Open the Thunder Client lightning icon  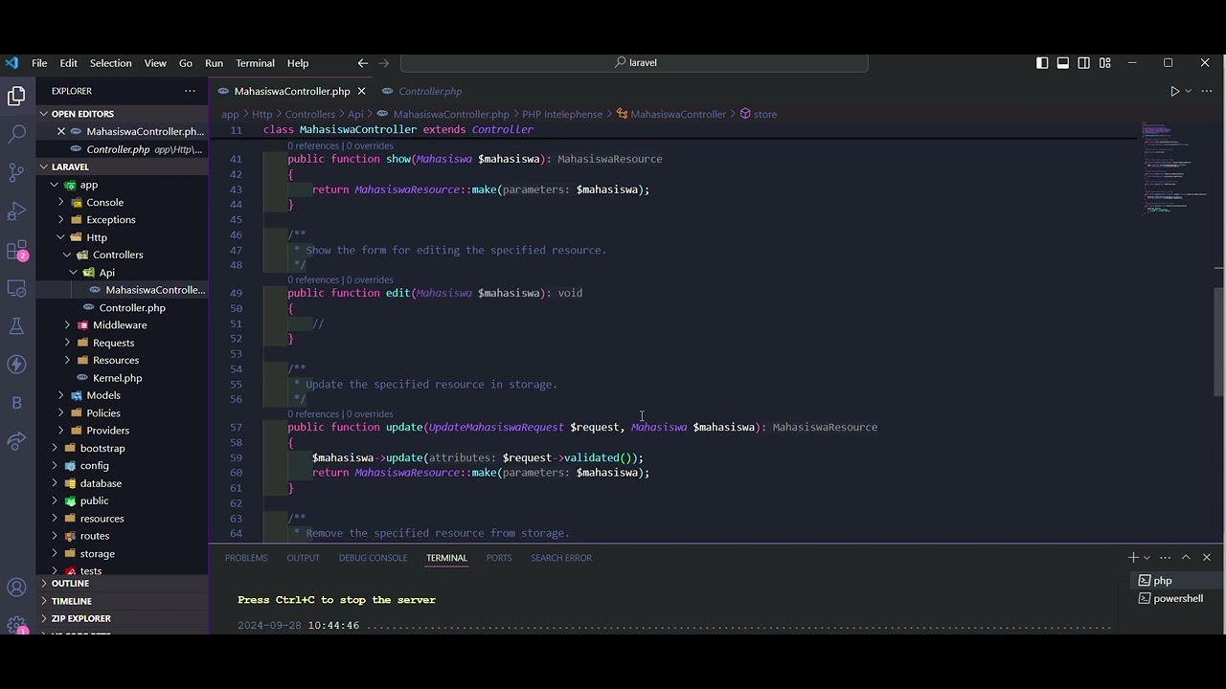click(16, 365)
